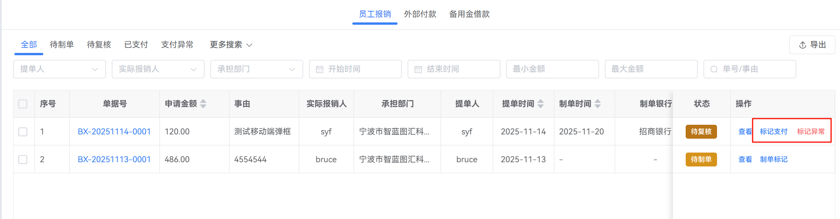Select the 待复核 filter tab
This screenshot has height=219, width=840.
tap(99, 45)
